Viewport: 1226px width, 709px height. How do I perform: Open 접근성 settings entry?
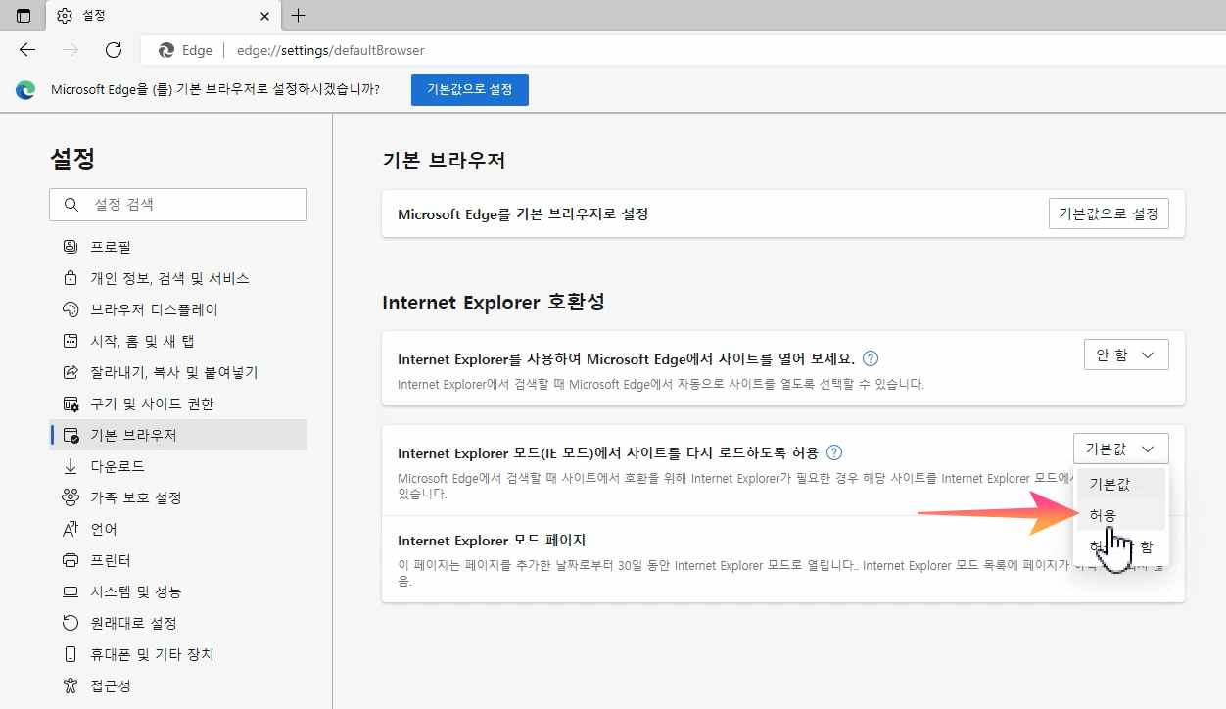[178, 685]
